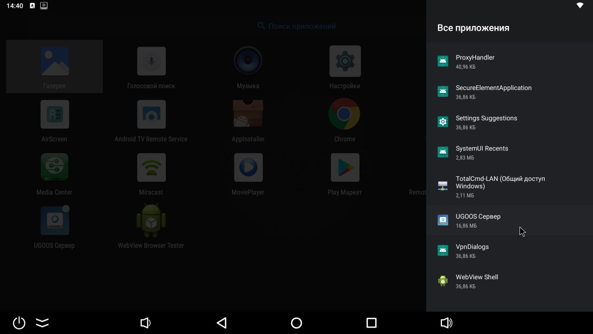The width and height of the screenshot is (593, 334).
Task: Click the Все приложения panel title
Action: coord(473,28)
